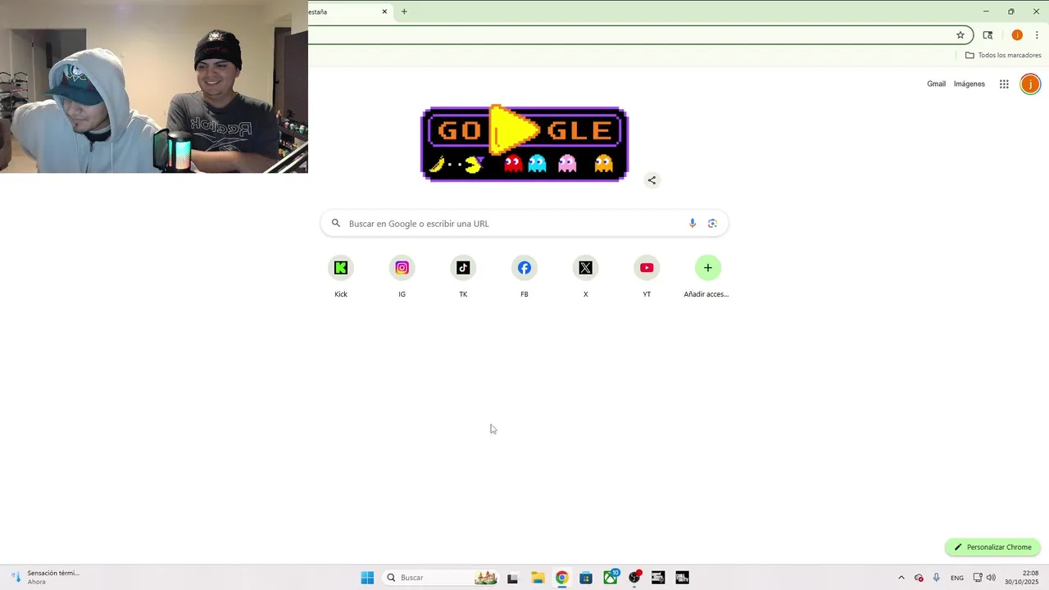Open the YouTube YT shortcut
Viewport: 1049px width, 590px height.
647,268
